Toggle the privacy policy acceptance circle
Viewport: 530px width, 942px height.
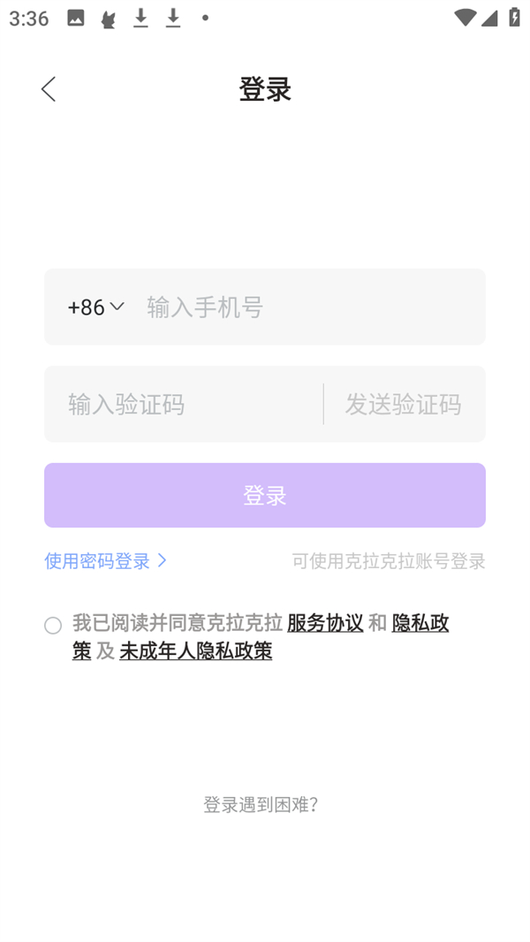click(x=52, y=625)
